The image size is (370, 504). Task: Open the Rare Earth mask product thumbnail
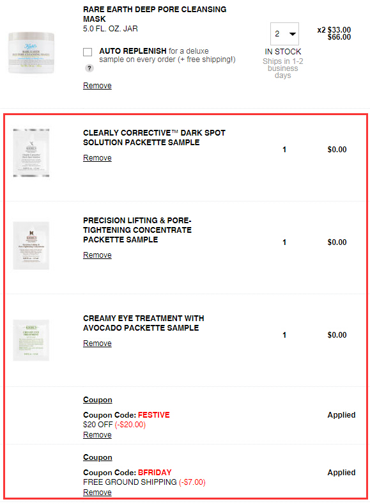pyautogui.click(x=31, y=52)
